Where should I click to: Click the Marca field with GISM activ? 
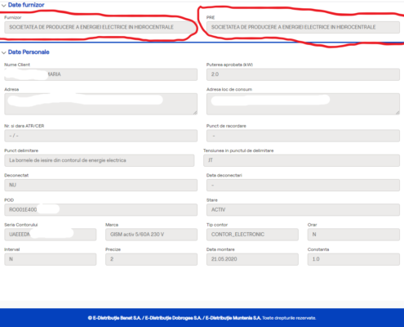click(x=151, y=235)
